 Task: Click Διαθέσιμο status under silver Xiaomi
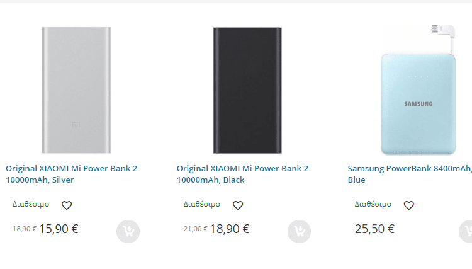[31, 204]
